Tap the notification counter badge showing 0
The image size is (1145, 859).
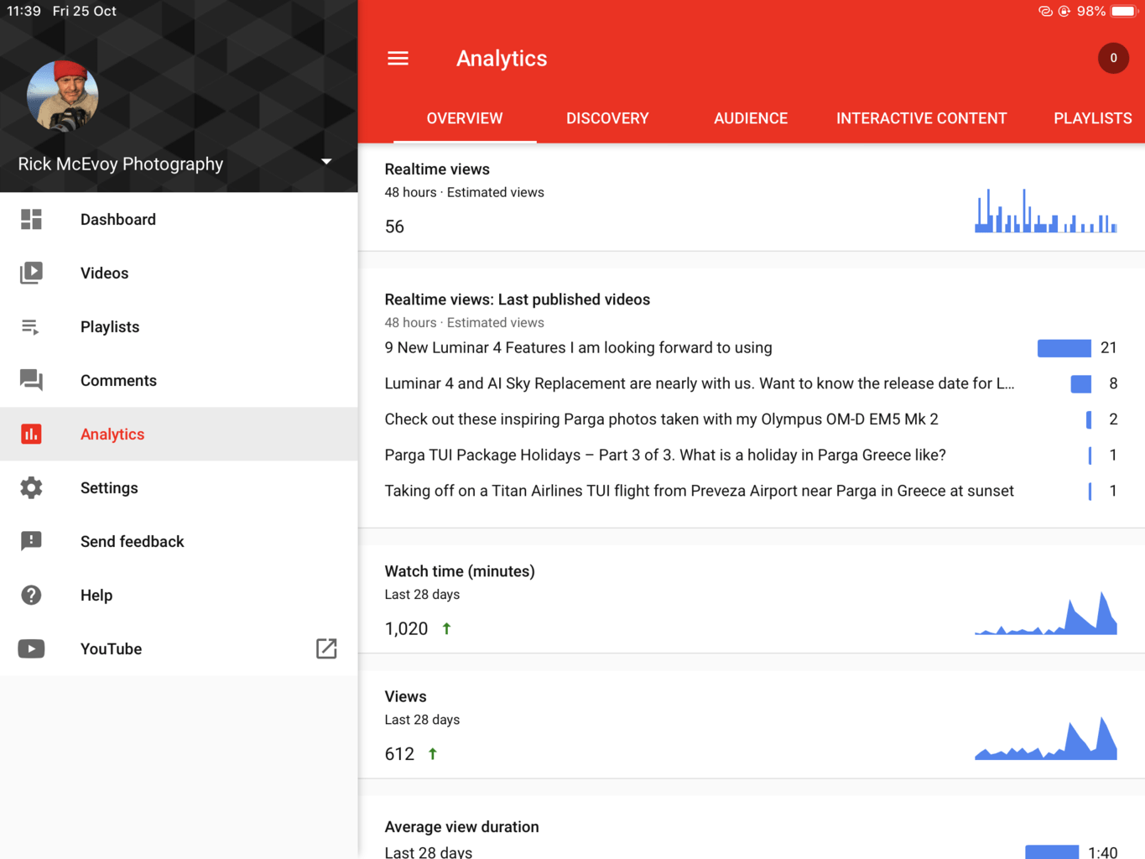(1113, 58)
